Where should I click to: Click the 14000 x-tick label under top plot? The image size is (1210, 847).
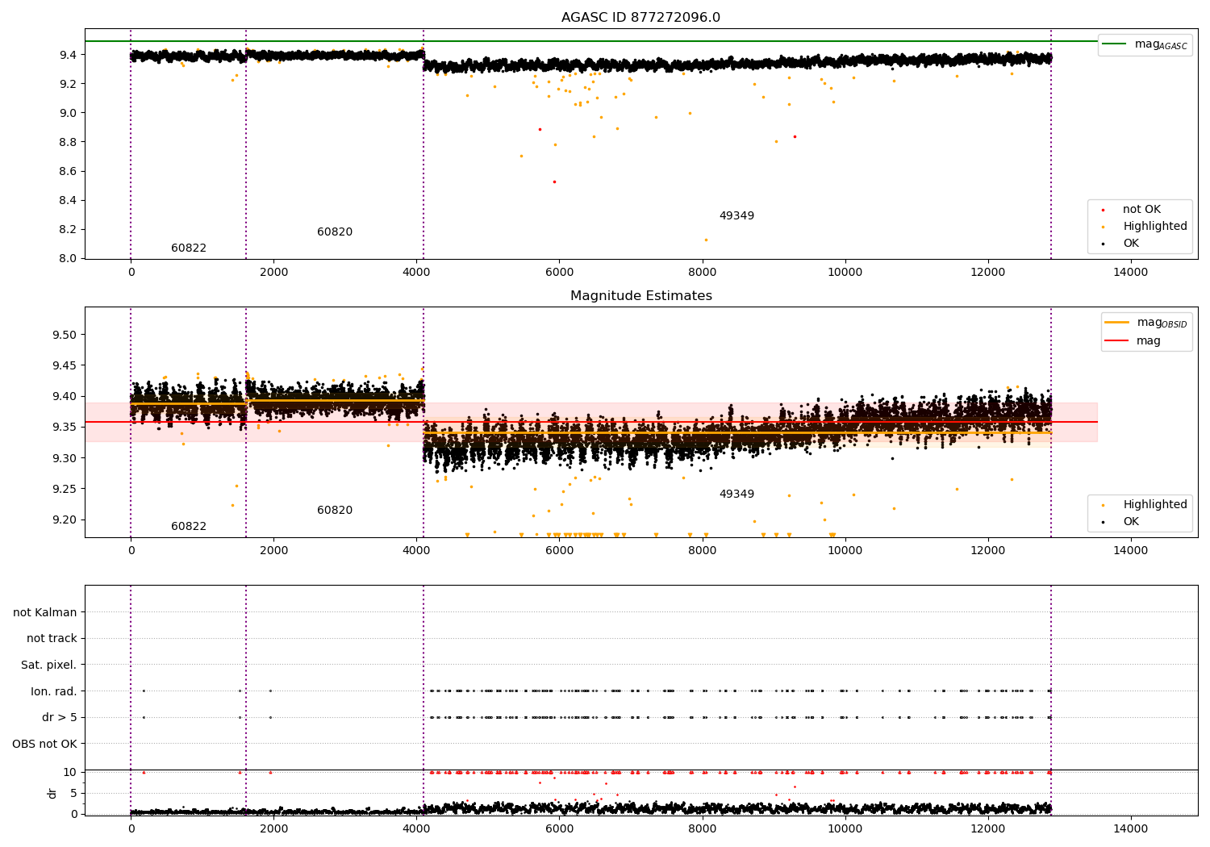click(1130, 273)
